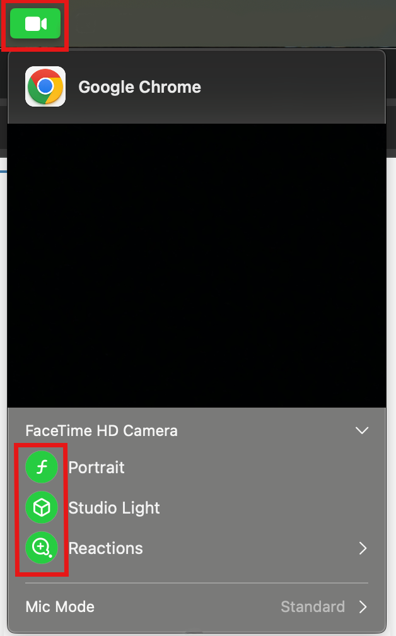Image resolution: width=396 pixels, height=636 pixels.
Task: Click the Google Chrome title text
Action: [x=140, y=87]
